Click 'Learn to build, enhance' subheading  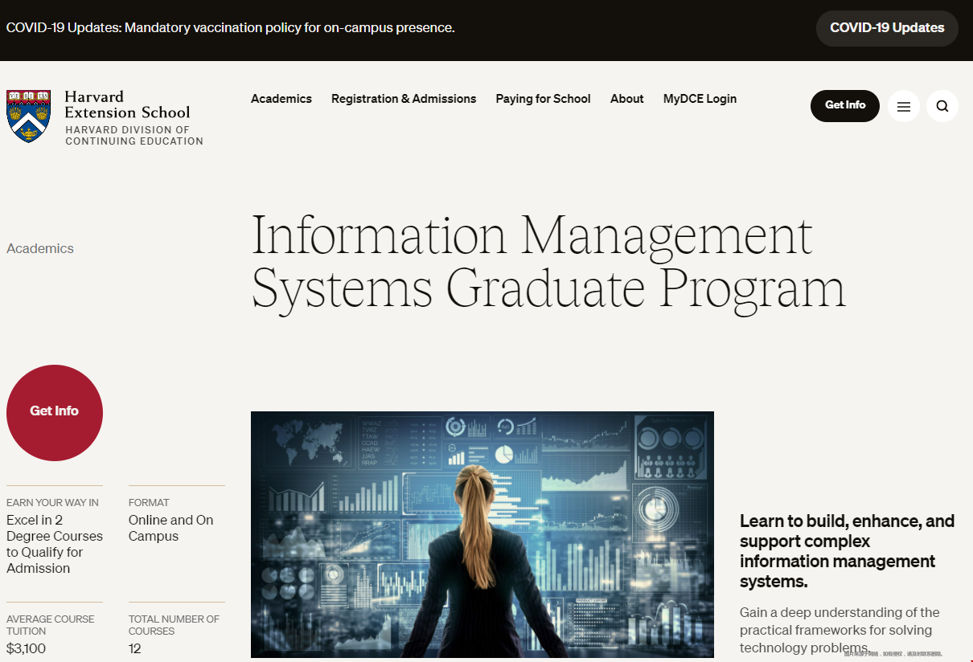coord(847,551)
